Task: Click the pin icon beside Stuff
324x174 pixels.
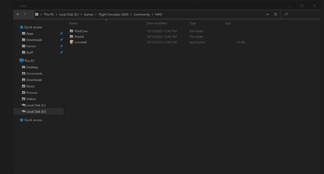Action: pyautogui.click(x=62, y=53)
